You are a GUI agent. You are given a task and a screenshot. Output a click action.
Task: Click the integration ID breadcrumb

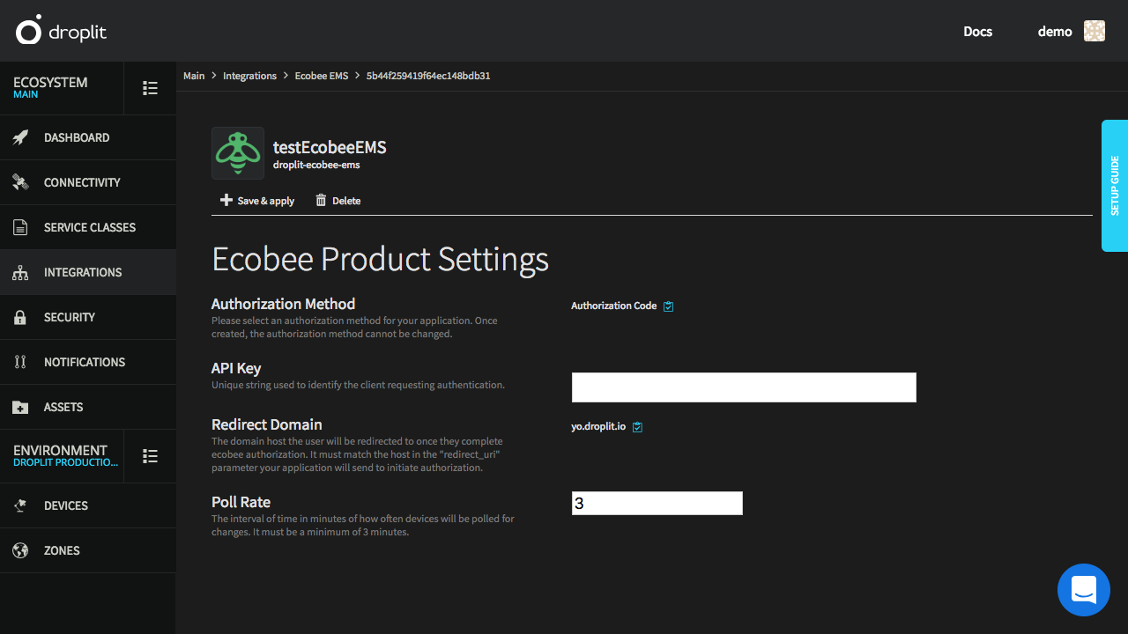(x=428, y=76)
